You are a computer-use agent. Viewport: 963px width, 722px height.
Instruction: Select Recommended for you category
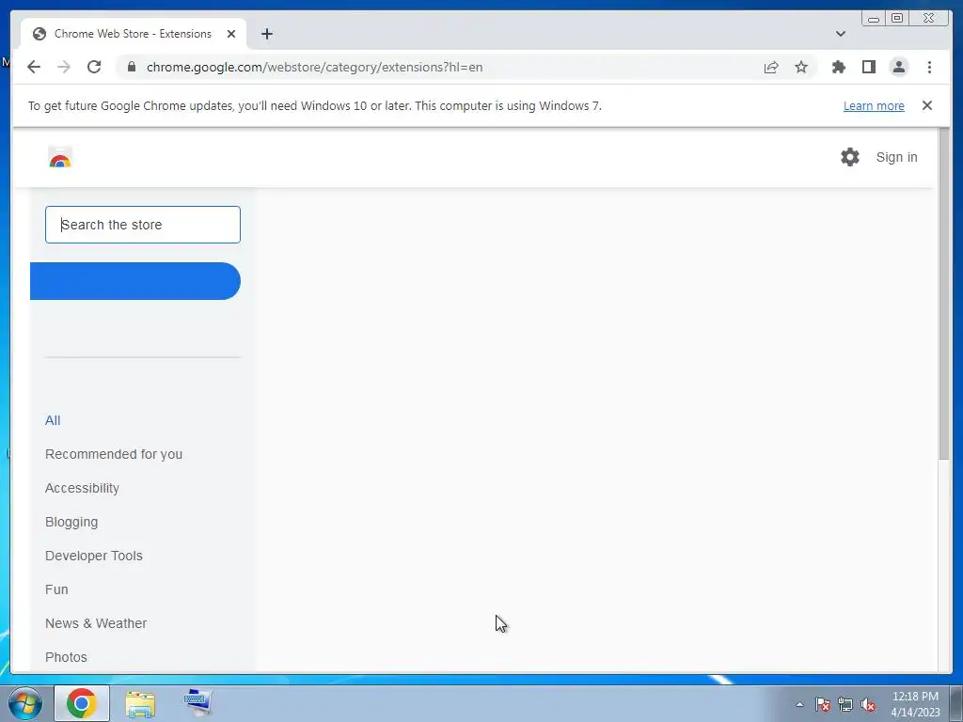[114, 454]
